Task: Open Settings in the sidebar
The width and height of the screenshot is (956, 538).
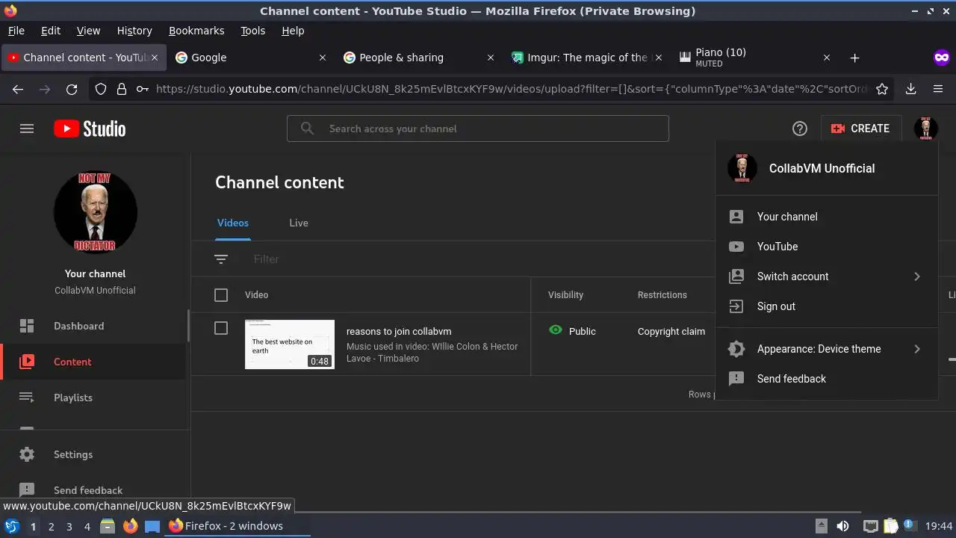Action: [93, 454]
